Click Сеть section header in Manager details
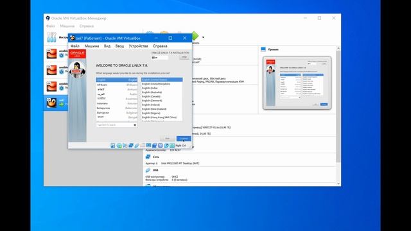Screen dimensions: 411x231 pyautogui.click(x=155, y=157)
